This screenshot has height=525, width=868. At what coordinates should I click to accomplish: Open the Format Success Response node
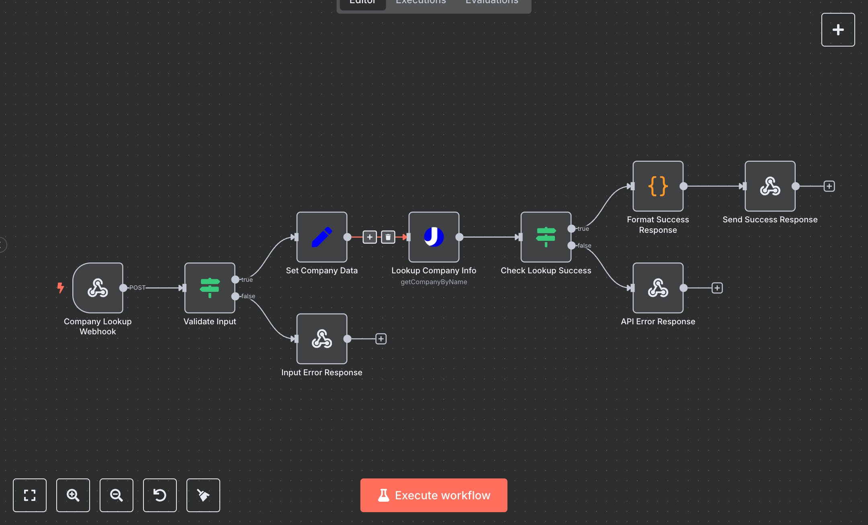pos(658,186)
